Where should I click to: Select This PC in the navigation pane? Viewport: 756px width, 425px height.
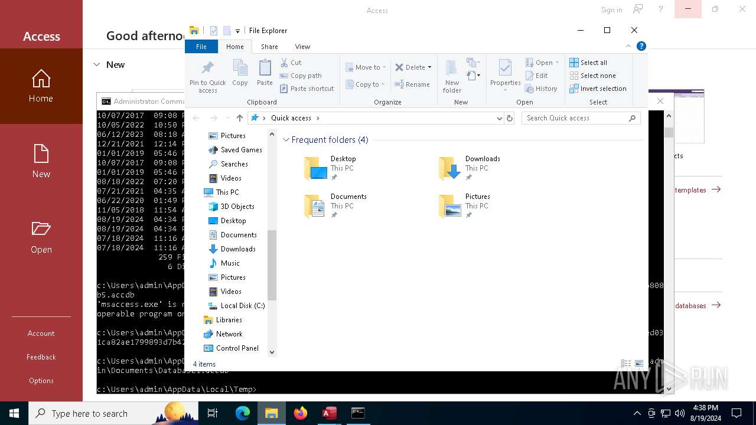[221, 192]
